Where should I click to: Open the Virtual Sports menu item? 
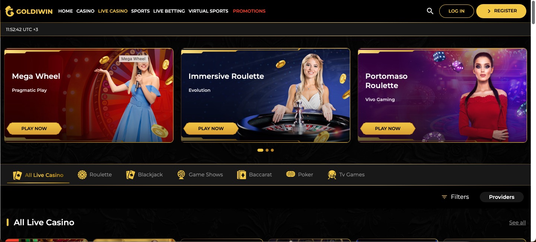pos(208,11)
